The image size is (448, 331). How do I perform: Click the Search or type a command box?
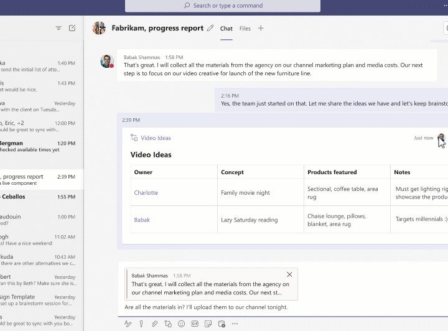(x=223, y=6)
